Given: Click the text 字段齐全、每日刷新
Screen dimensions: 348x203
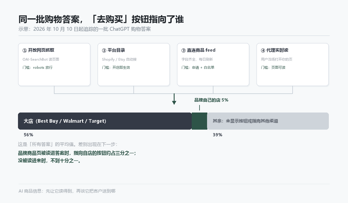Looking at the screenshot, I should pos(197,59).
